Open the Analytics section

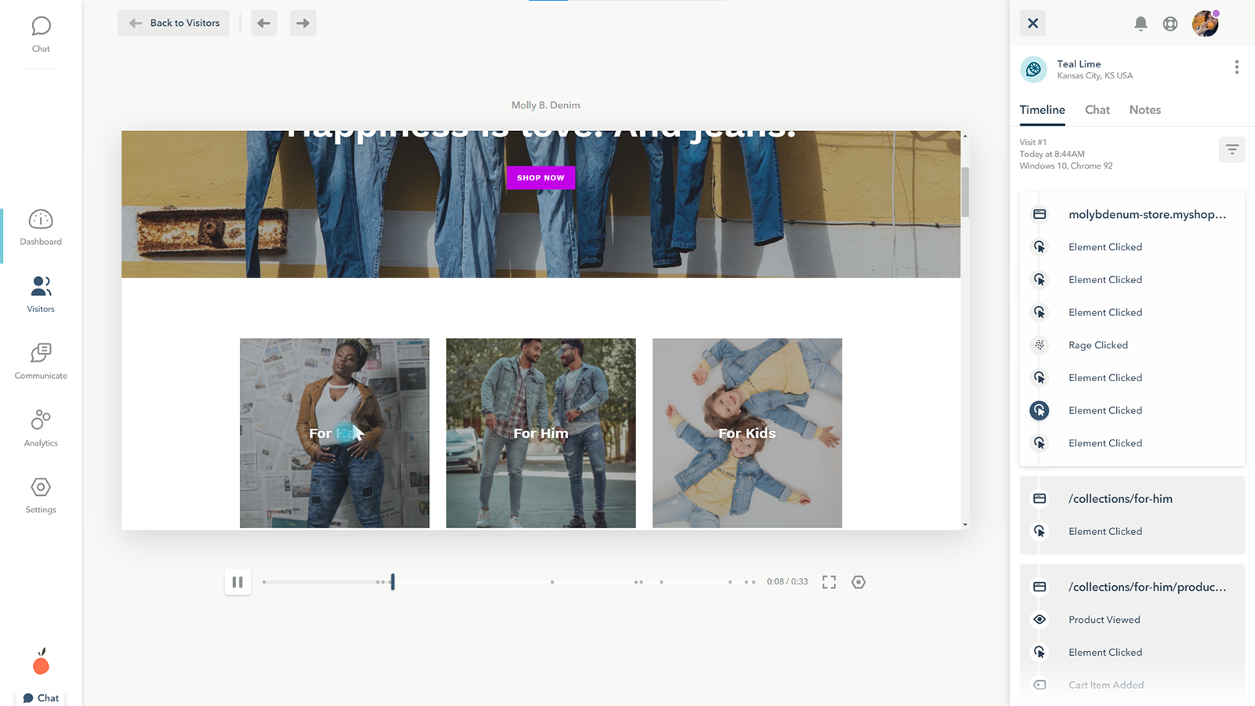pyautogui.click(x=40, y=428)
